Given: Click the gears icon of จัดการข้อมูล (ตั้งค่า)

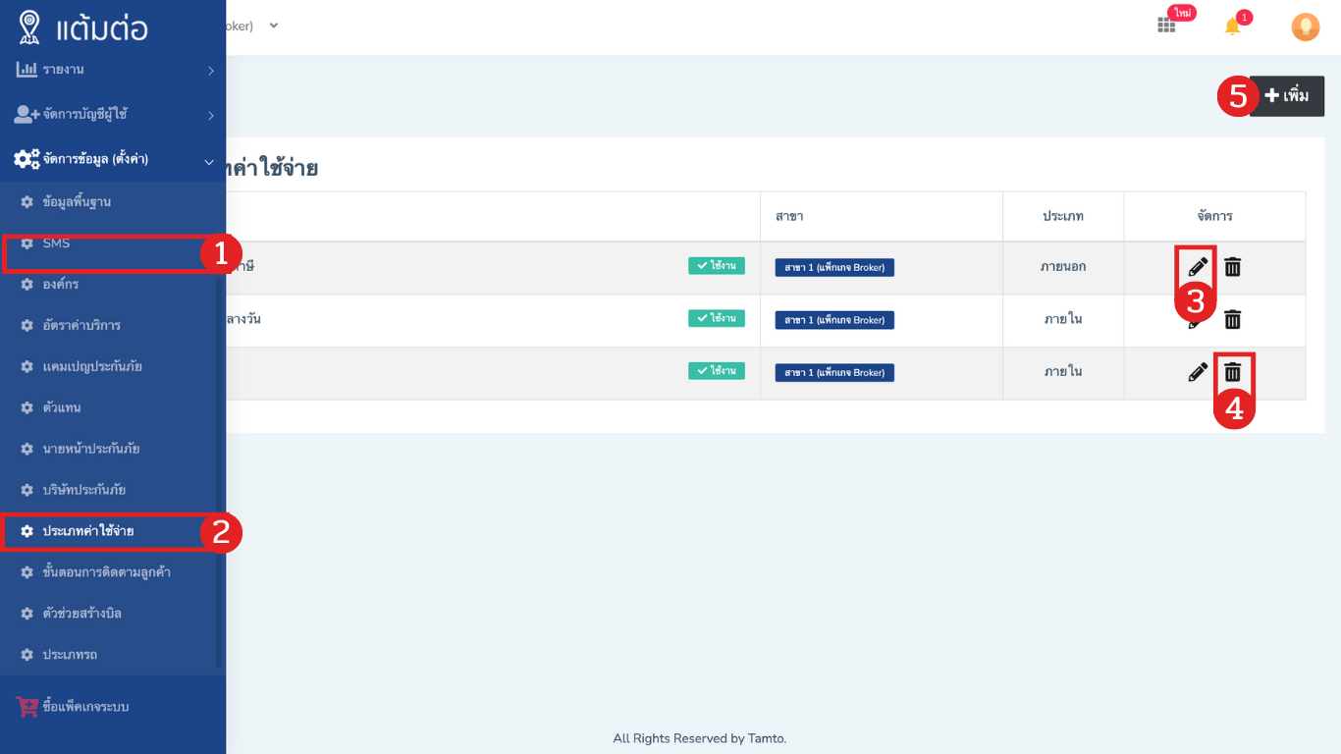Looking at the screenshot, I should [27, 159].
